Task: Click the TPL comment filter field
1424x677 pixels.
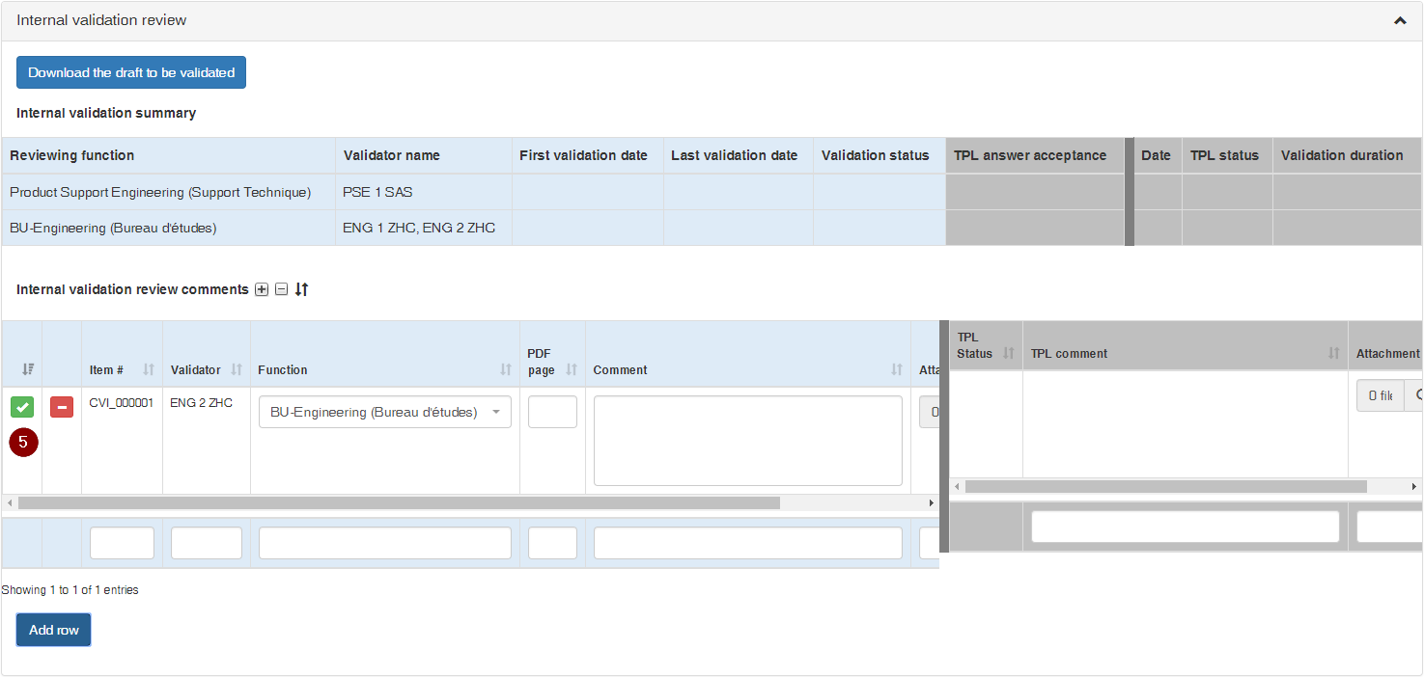Action: (1185, 527)
